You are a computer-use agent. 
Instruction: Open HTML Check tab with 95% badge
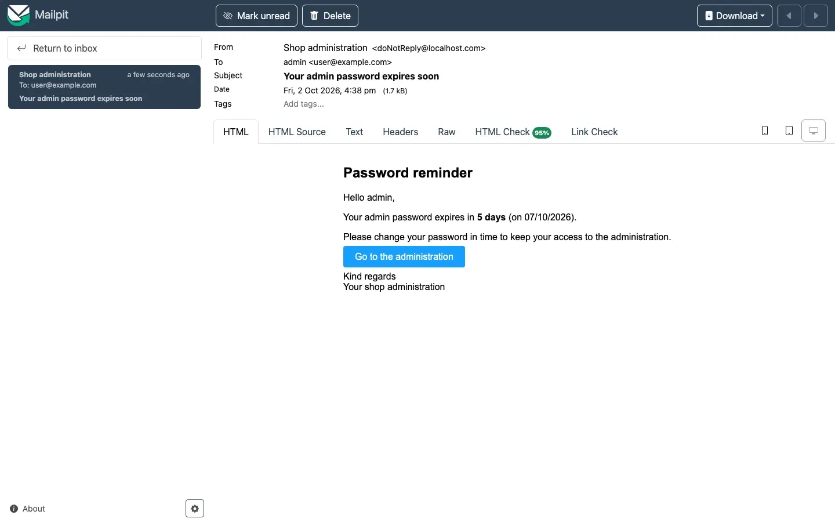[513, 132]
